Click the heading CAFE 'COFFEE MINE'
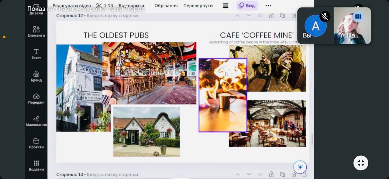The image size is (389, 179). 257,35
